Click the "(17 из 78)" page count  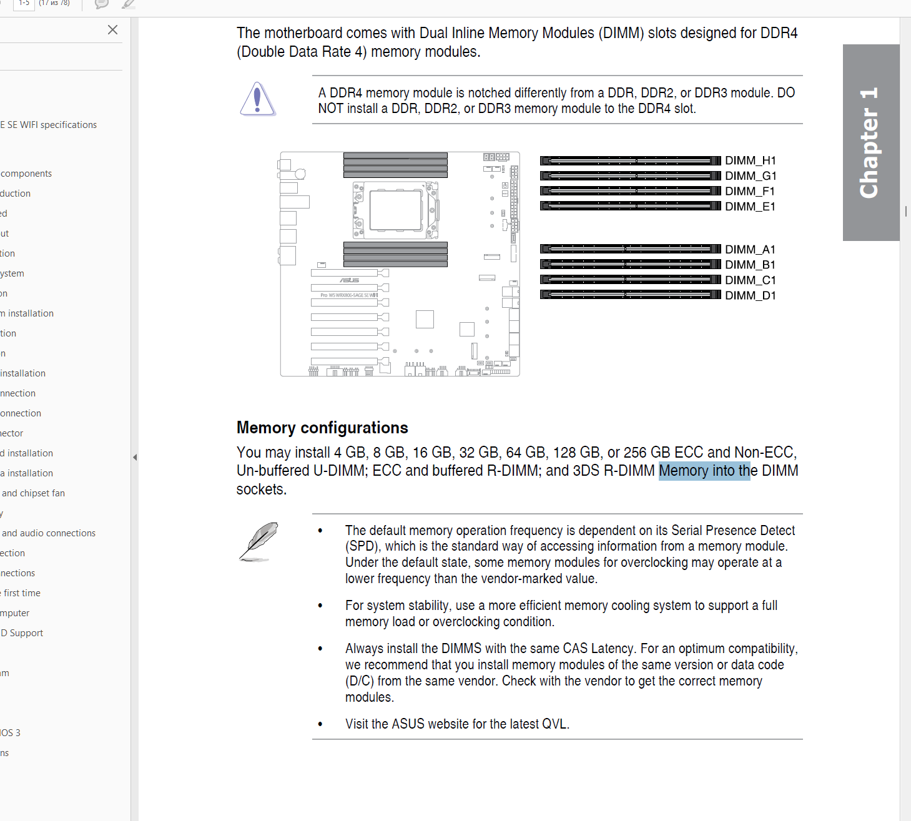pos(54,3)
